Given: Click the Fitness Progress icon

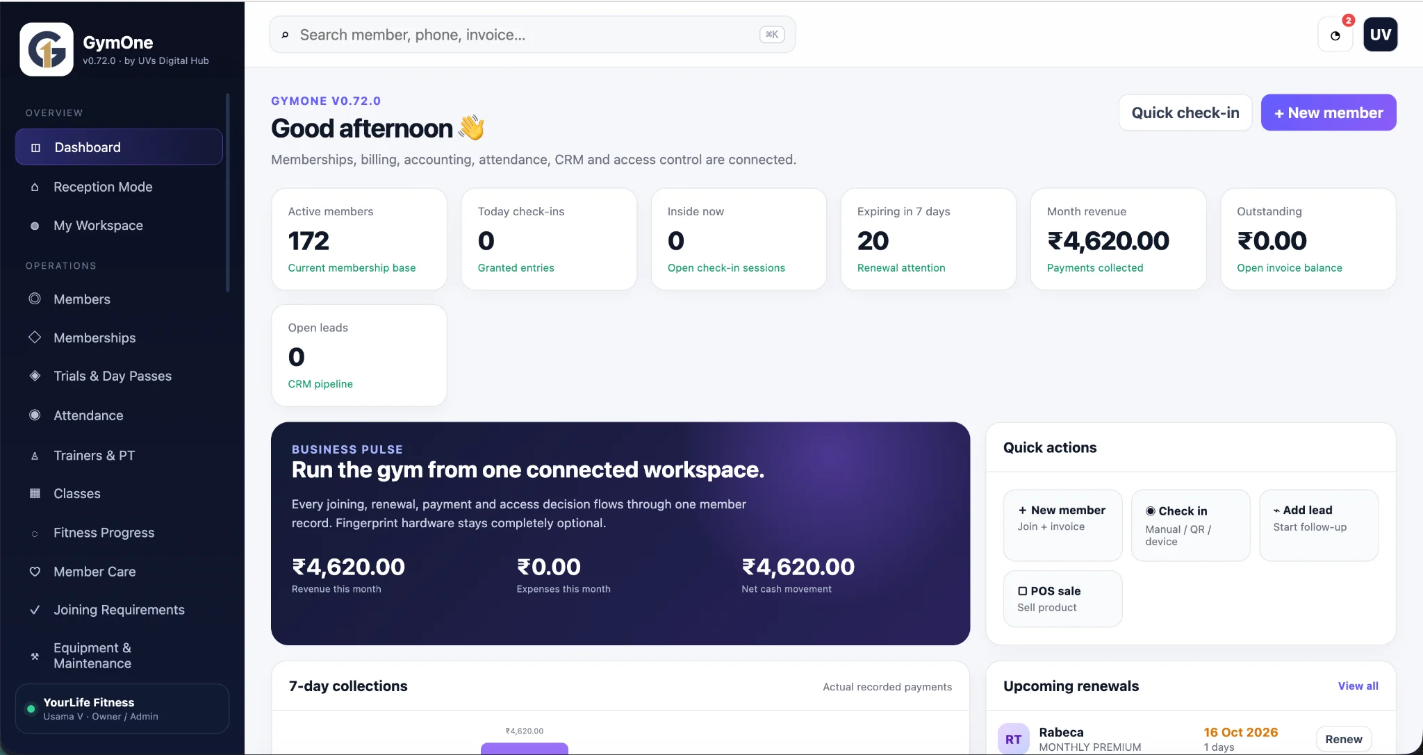Looking at the screenshot, I should (x=35, y=533).
